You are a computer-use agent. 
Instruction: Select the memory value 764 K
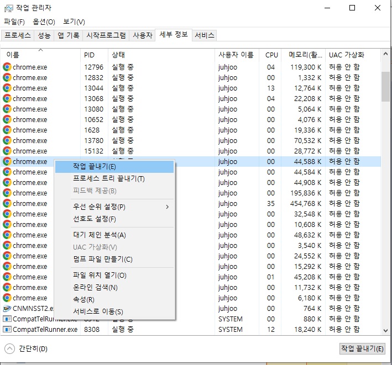[312, 308]
